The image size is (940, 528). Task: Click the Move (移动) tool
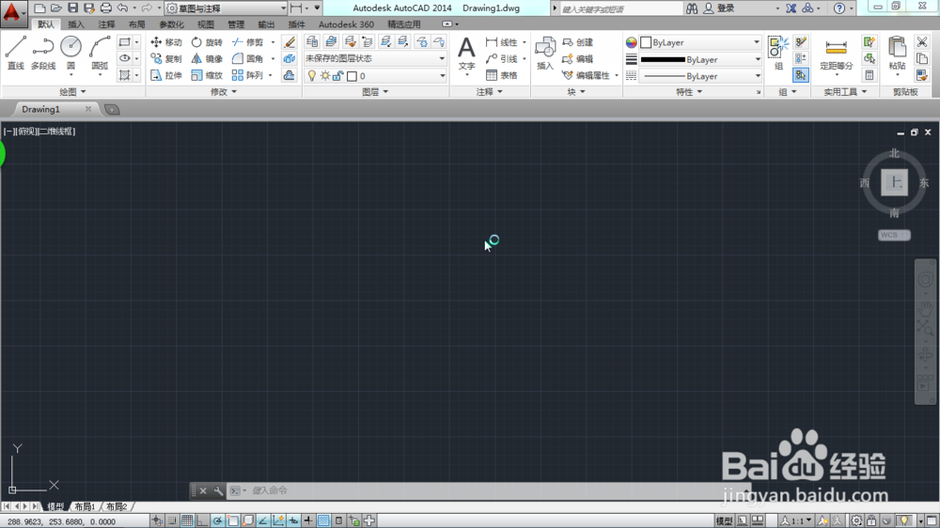coord(166,42)
